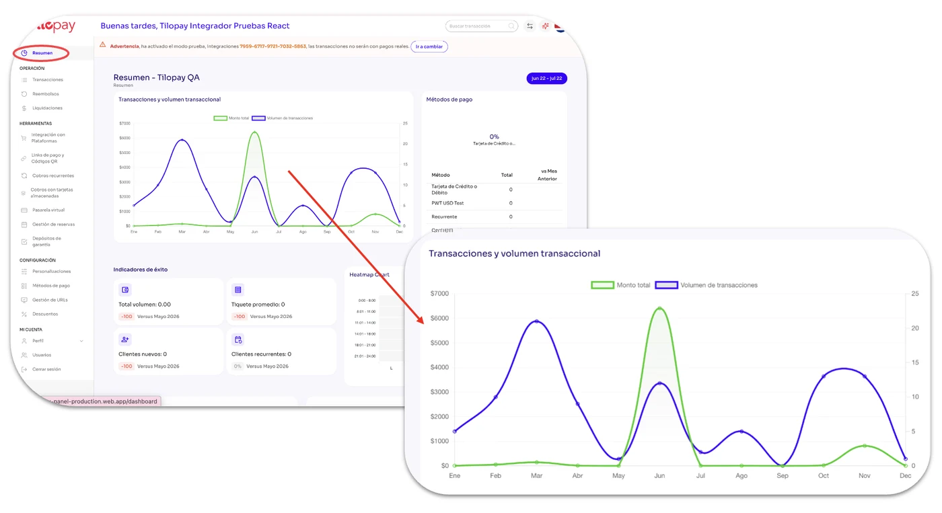Open Integración con Plataformas cart icon
This screenshot has height=513, width=942.
pyautogui.click(x=24, y=139)
